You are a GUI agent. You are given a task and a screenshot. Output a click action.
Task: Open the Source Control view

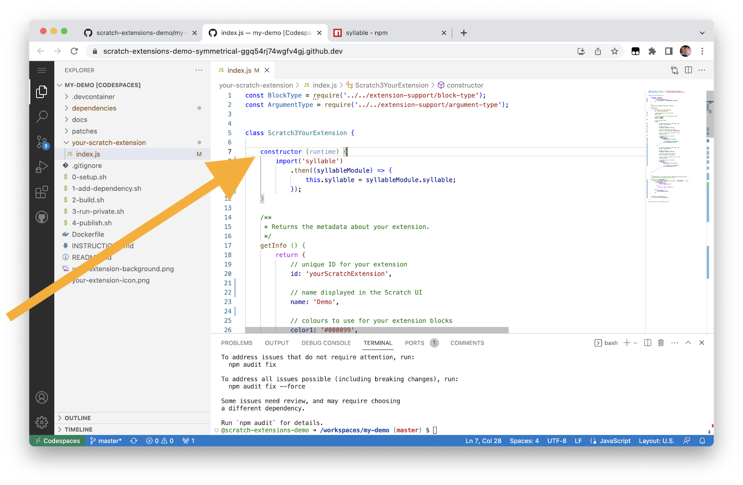41,142
